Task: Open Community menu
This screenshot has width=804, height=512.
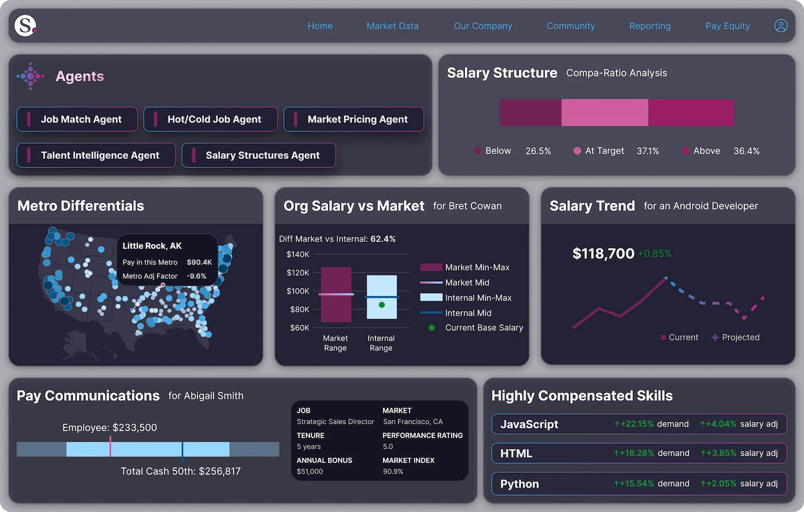Action: tap(571, 26)
